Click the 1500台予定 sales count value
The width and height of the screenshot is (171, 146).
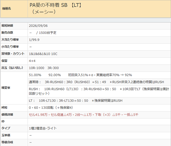pos(48,33)
